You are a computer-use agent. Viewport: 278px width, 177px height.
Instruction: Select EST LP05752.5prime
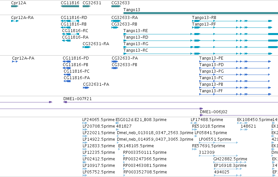99,172
